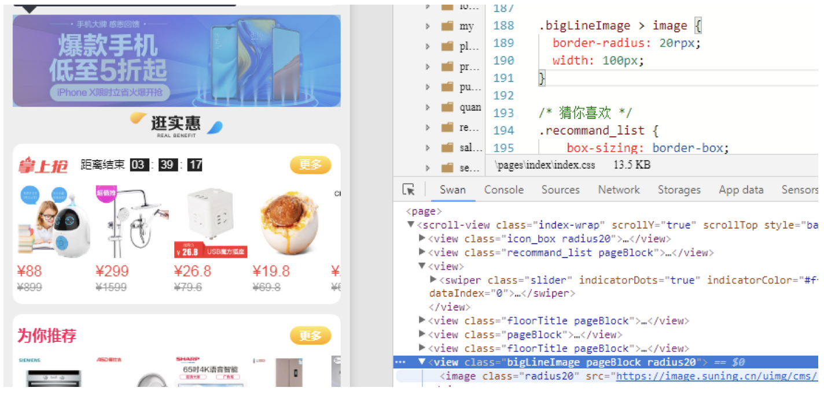Collapse the bigLineImage pageBlock view node
This screenshot has height=395, width=824.
tap(422, 362)
